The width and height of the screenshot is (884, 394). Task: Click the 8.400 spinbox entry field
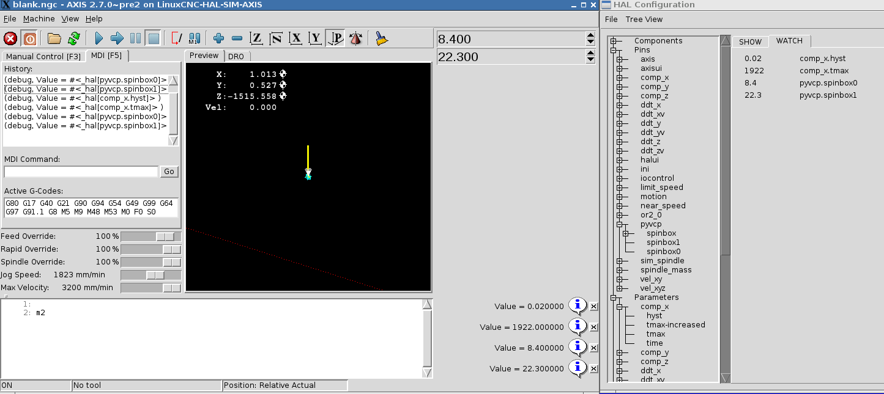click(x=511, y=39)
